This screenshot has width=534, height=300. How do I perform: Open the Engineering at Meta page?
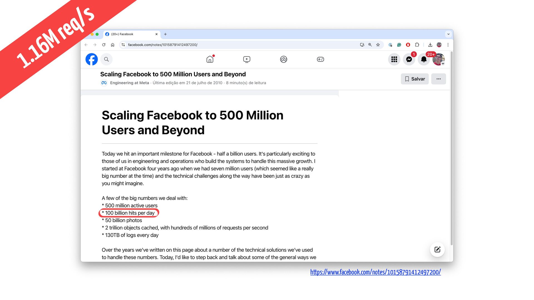(x=130, y=83)
